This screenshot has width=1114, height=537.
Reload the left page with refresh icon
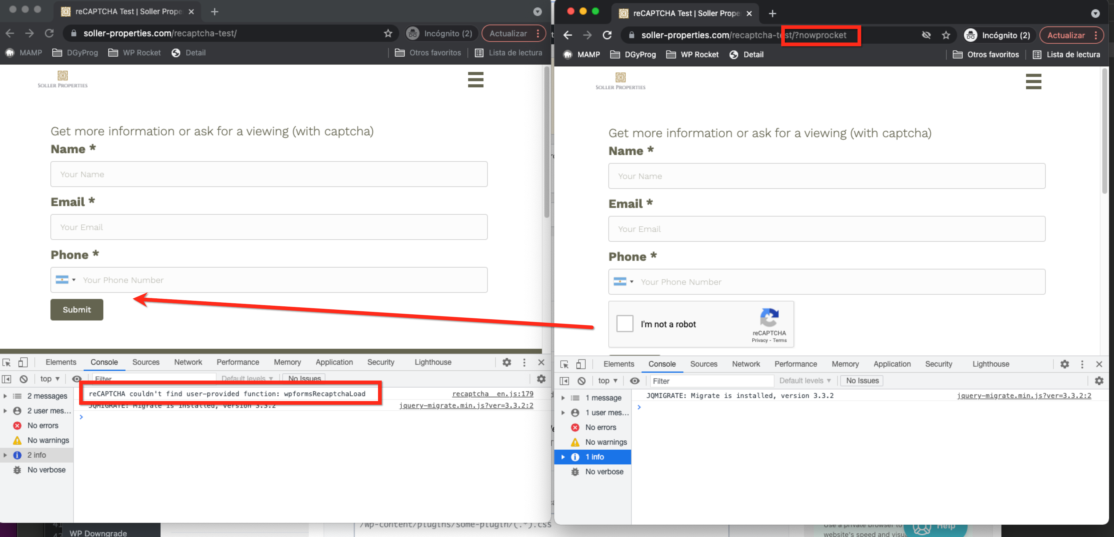[x=49, y=33]
